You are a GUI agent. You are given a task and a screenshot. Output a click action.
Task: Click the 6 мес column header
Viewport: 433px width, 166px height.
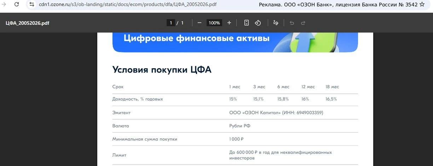point(283,87)
